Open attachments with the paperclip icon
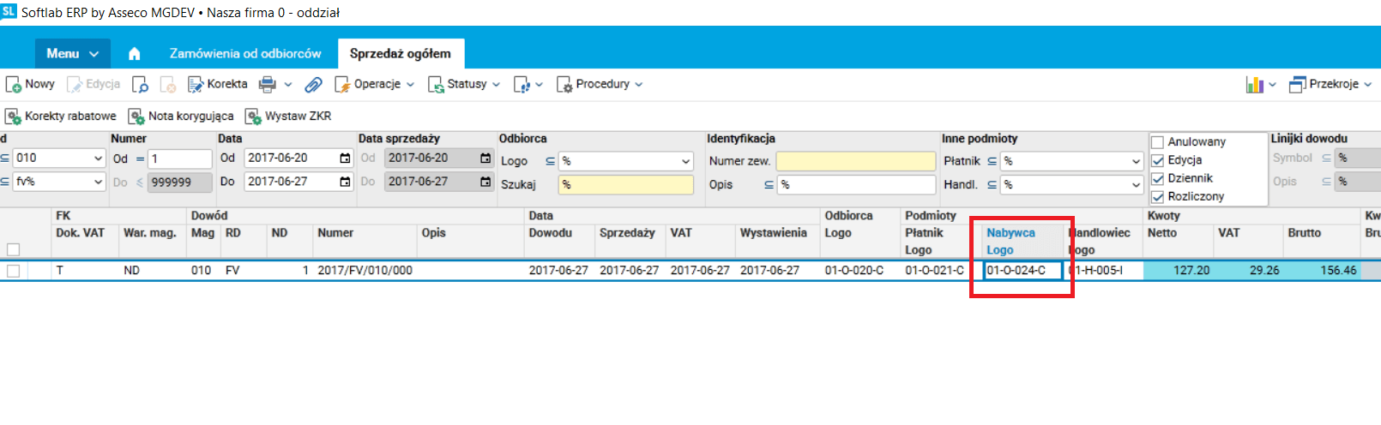 (x=314, y=84)
